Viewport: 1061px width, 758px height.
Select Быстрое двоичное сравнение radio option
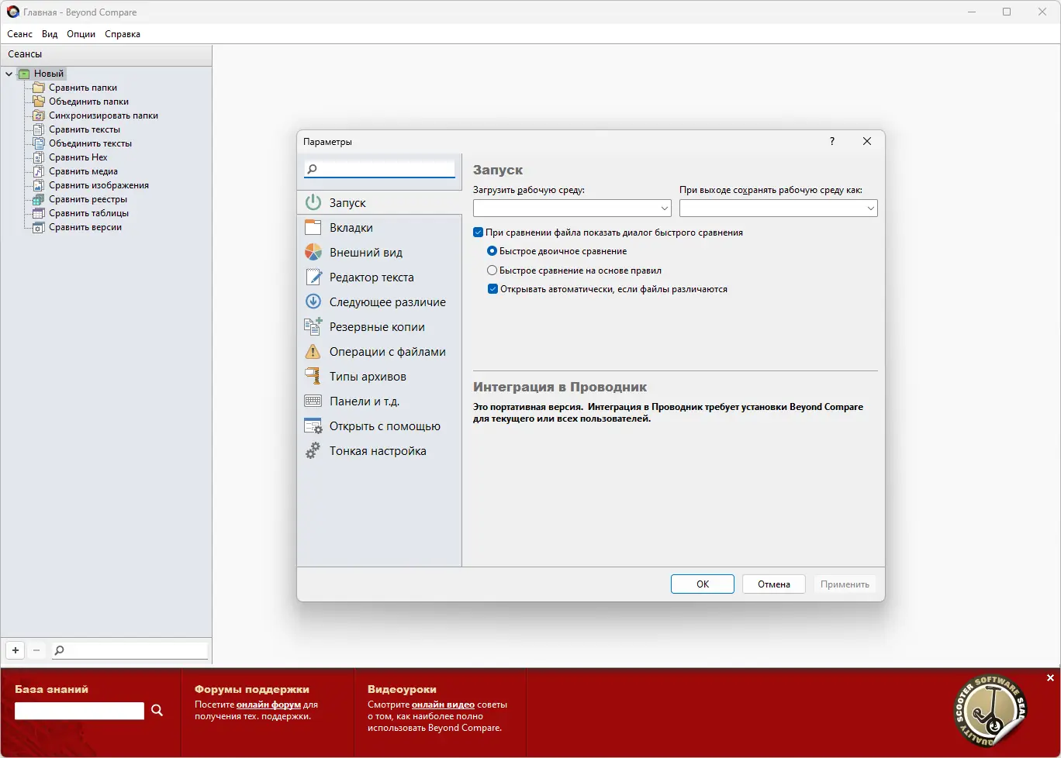point(492,251)
